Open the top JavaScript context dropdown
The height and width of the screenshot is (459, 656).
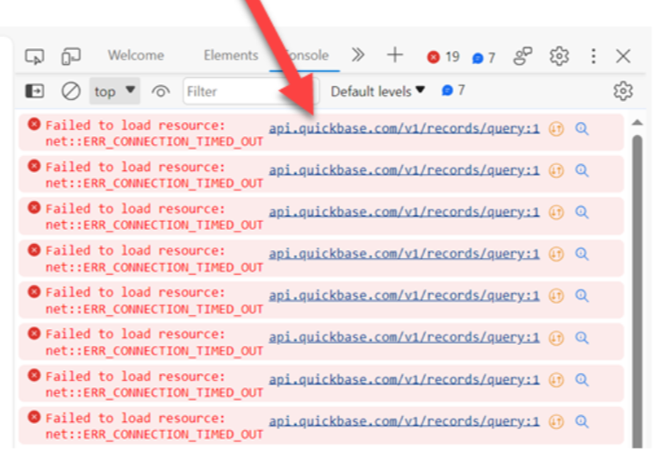coord(114,90)
